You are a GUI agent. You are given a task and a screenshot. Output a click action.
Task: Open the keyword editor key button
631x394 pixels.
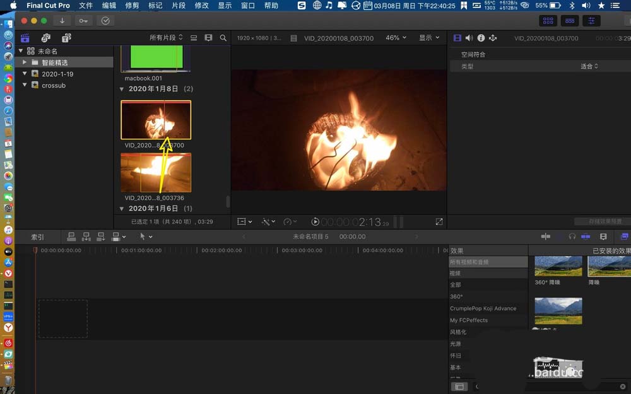83,21
